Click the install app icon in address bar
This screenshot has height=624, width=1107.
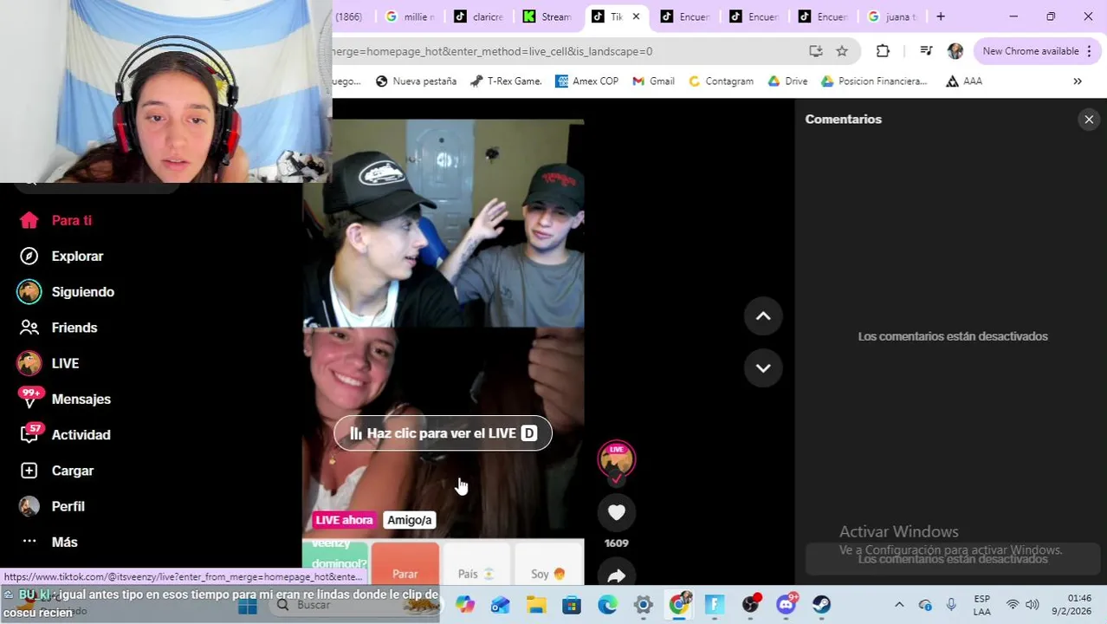[x=815, y=51]
